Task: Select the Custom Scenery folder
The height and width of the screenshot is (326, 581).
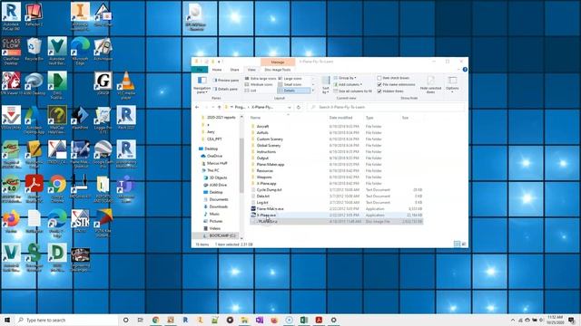Action: coord(270,139)
